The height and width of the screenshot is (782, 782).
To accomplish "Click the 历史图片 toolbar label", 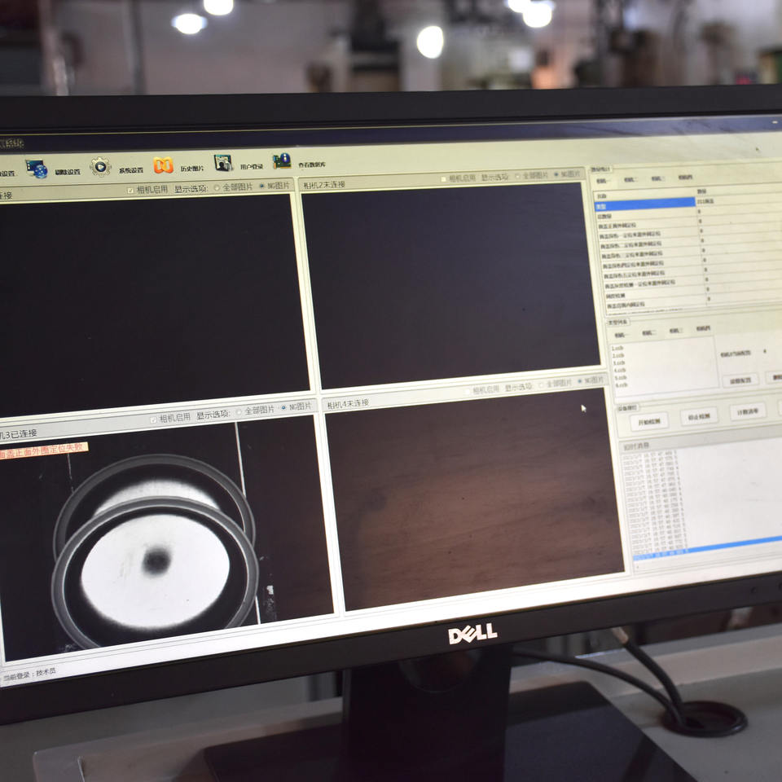I will tap(192, 169).
